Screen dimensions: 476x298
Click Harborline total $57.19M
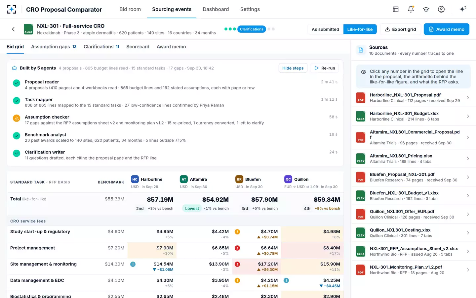160,200
